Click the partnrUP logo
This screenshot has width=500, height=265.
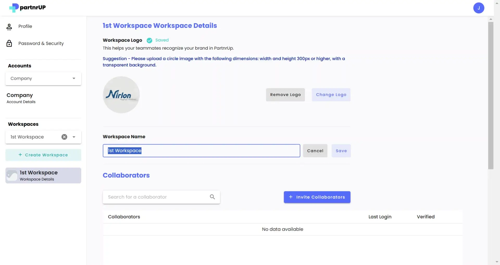pos(27,8)
